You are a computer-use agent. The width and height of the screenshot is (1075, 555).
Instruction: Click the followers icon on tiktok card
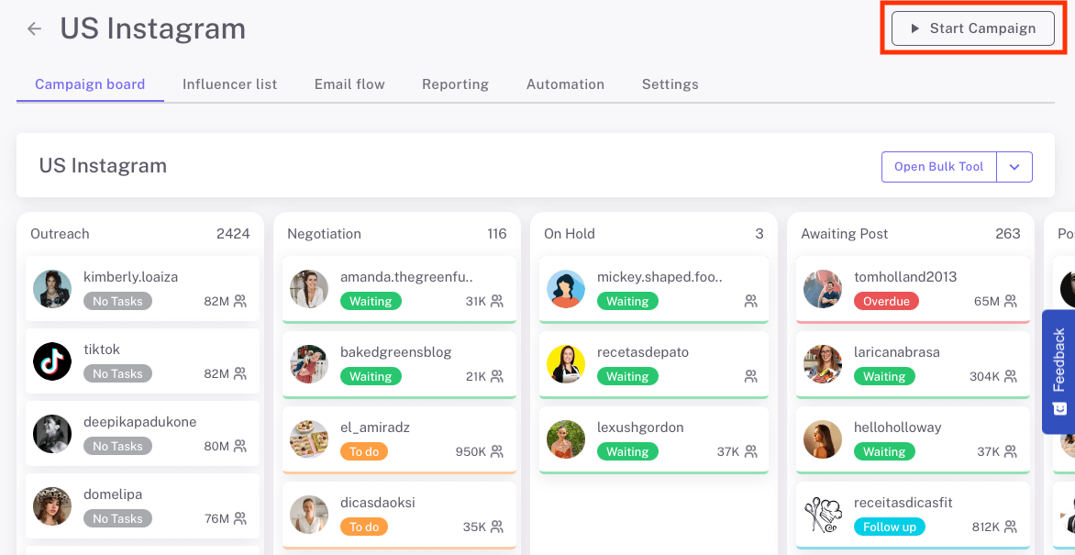(x=240, y=373)
